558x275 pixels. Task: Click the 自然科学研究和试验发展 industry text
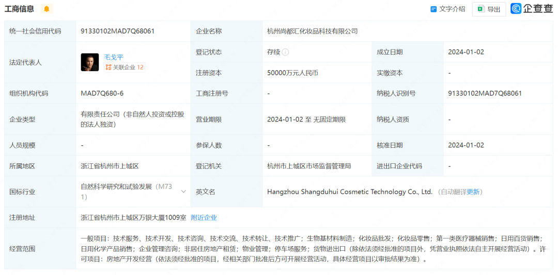117,187
